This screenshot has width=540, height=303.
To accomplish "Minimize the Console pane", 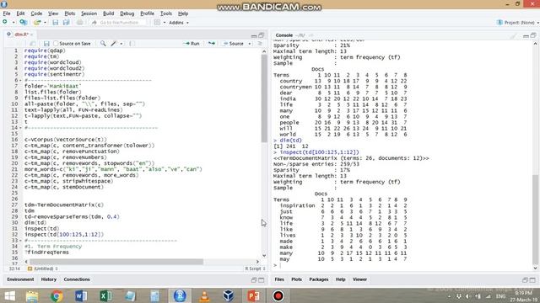I will 526,35.
